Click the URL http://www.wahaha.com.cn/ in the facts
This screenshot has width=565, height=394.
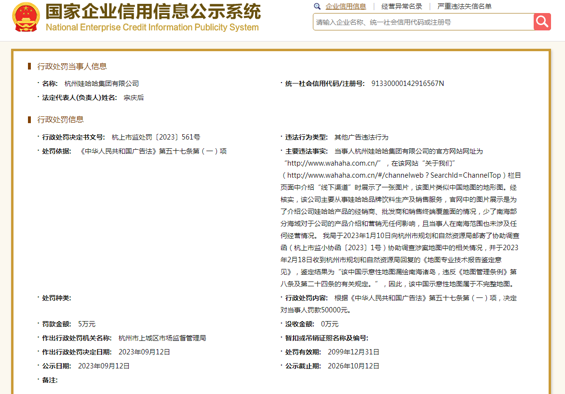point(333,163)
